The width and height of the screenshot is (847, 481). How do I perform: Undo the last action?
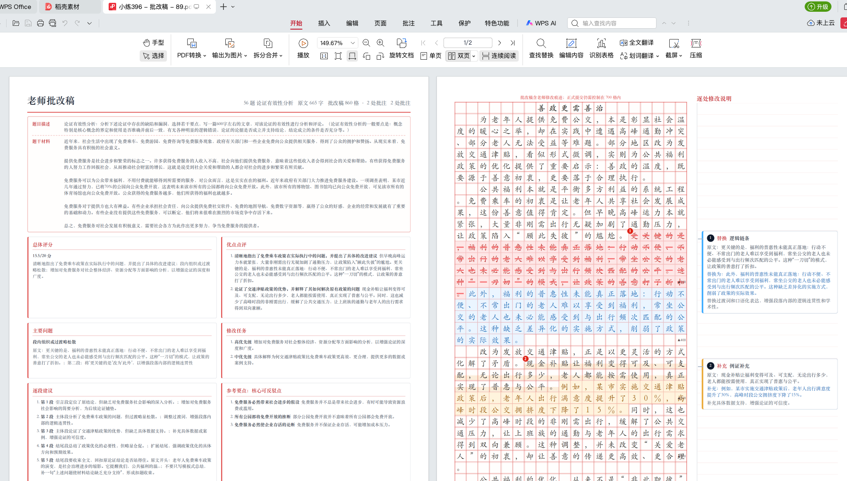tap(65, 23)
